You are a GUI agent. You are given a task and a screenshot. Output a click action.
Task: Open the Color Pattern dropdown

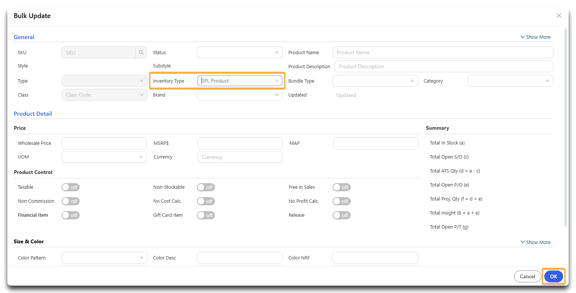104,258
